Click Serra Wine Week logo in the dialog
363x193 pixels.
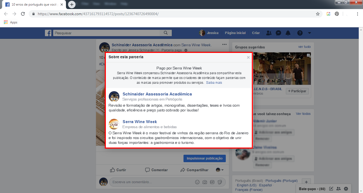tap(114, 124)
